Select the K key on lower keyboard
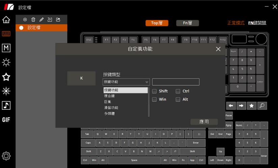278x168 pixels. (157, 143)
